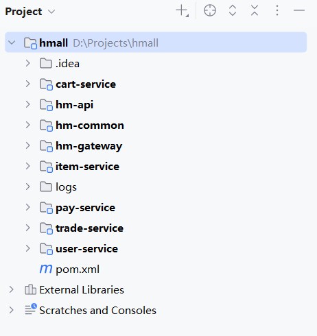Select the hm-common module
The height and width of the screenshot is (336, 317).
click(x=90, y=125)
